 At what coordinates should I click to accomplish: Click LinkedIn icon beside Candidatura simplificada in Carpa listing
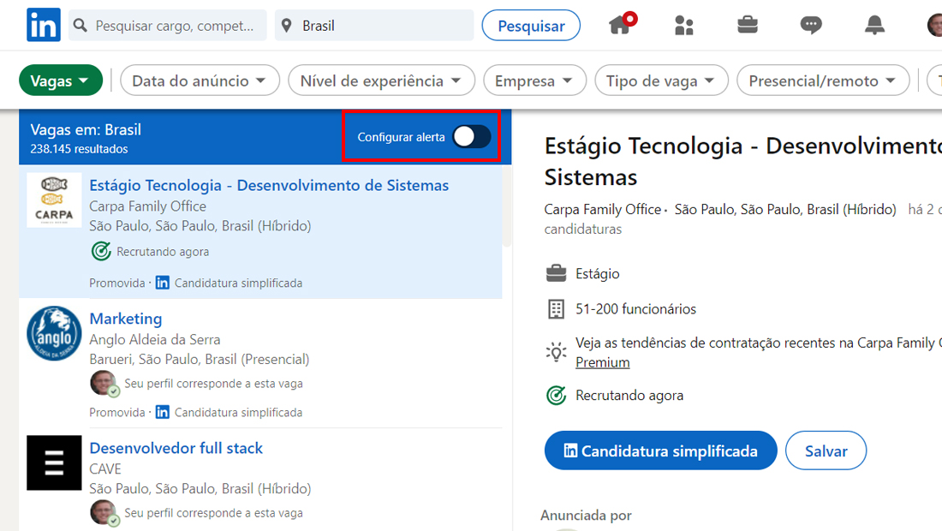point(162,283)
